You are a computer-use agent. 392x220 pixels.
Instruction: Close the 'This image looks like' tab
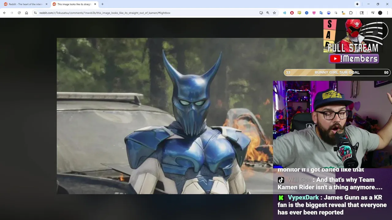[95, 4]
